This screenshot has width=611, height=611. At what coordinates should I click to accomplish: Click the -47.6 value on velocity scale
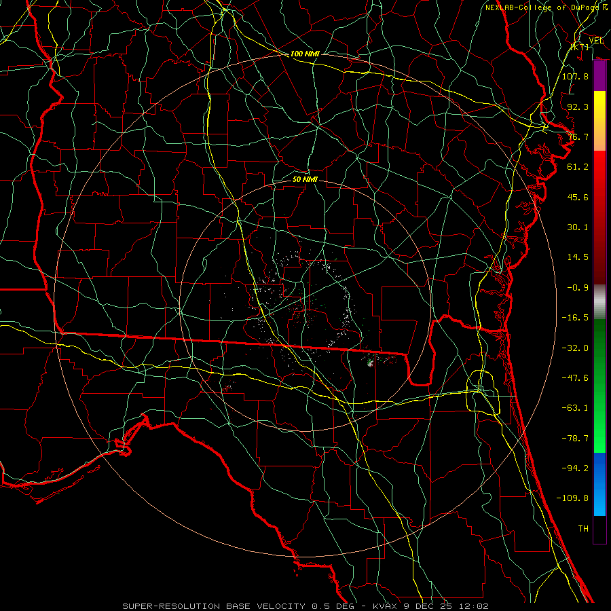[x=575, y=378]
